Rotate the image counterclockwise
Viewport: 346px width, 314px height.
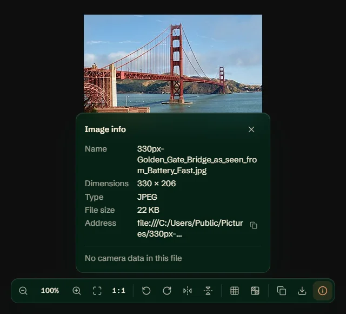click(x=147, y=291)
